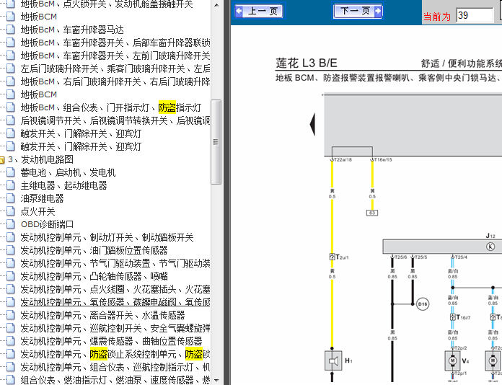Select 地板BcM、点火锁开关、发动机舱盖接触开关 entry
This screenshot has height=385, width=502.
coord(107,4)
